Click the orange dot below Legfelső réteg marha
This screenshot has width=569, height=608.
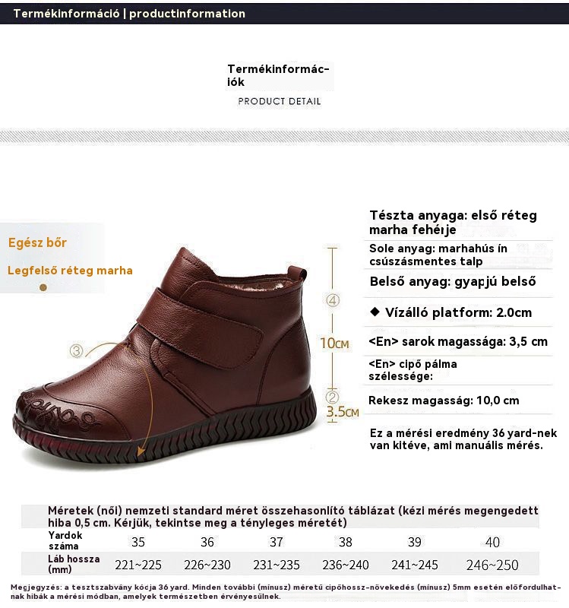43,287
